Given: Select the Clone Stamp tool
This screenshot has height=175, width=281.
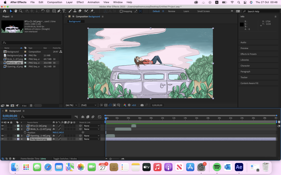Looking at the screenshot, I should [75, 11].
